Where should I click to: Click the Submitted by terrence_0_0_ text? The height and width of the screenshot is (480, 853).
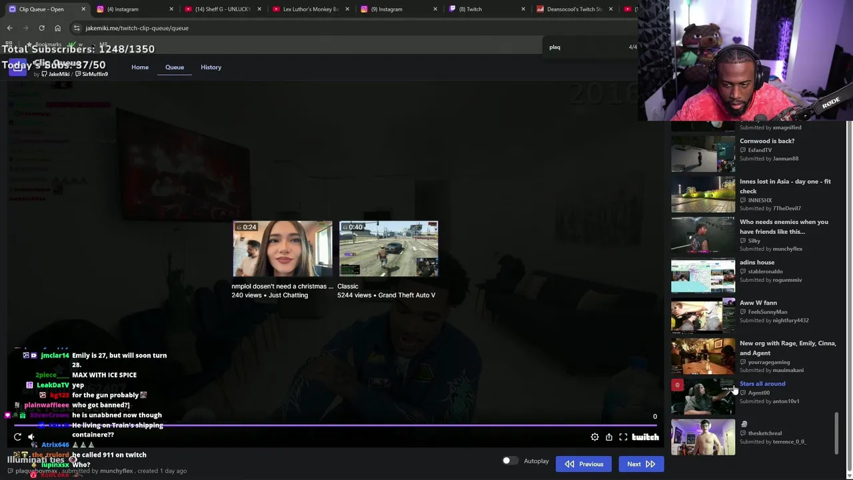tap(773, 442)
